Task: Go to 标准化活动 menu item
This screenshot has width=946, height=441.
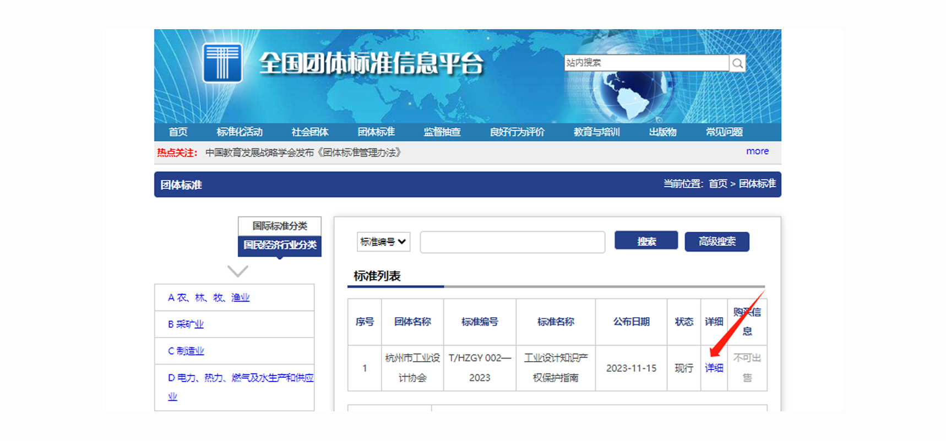Action: (240, 132)
